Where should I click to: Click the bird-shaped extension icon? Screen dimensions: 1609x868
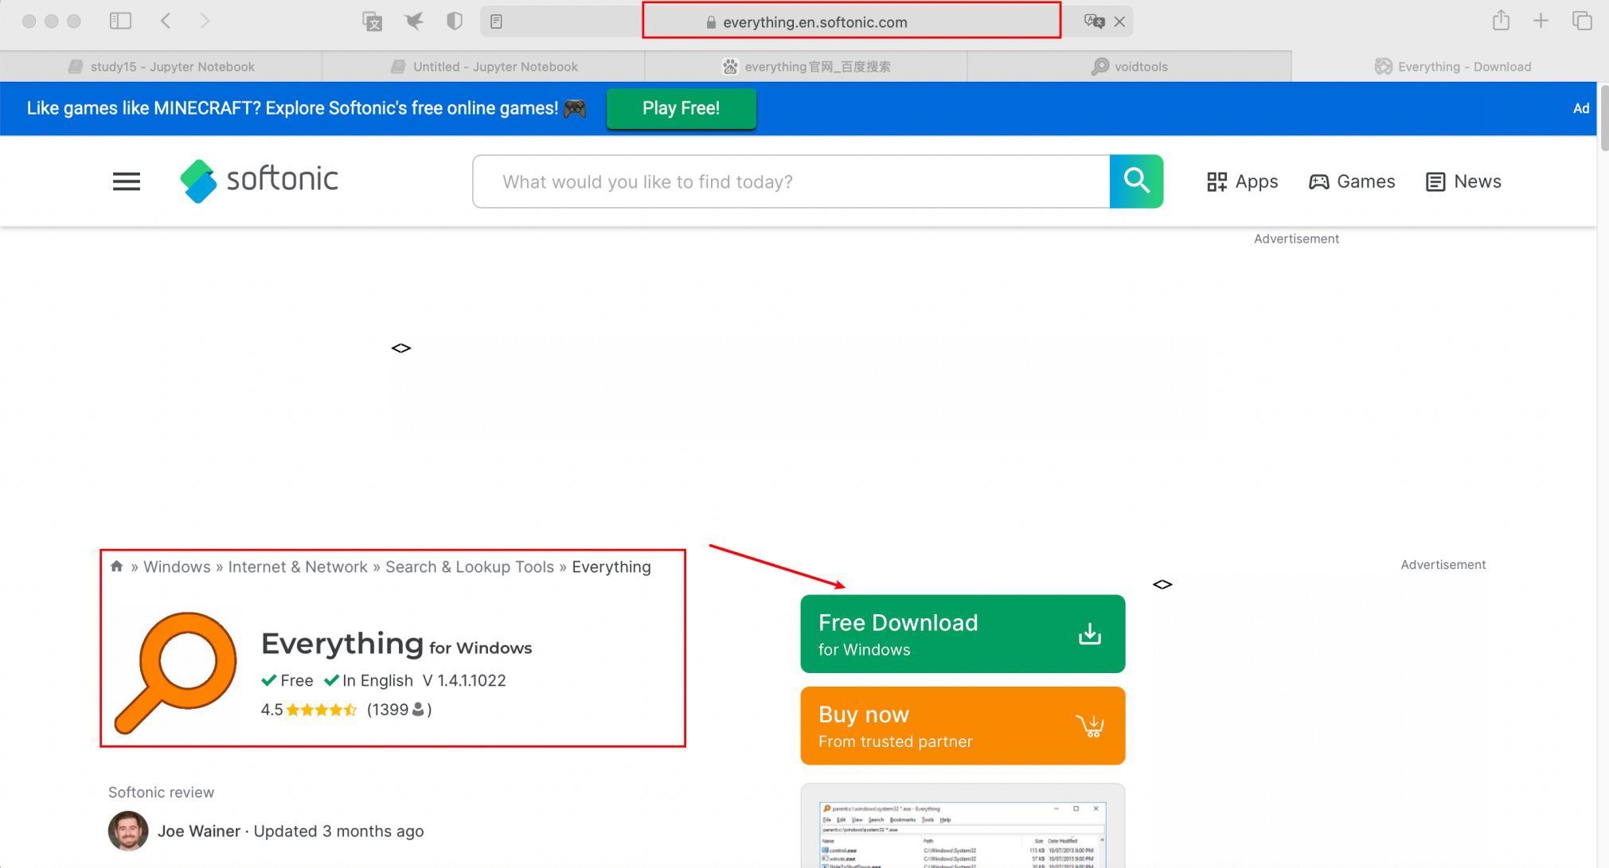tap(414, 21)
